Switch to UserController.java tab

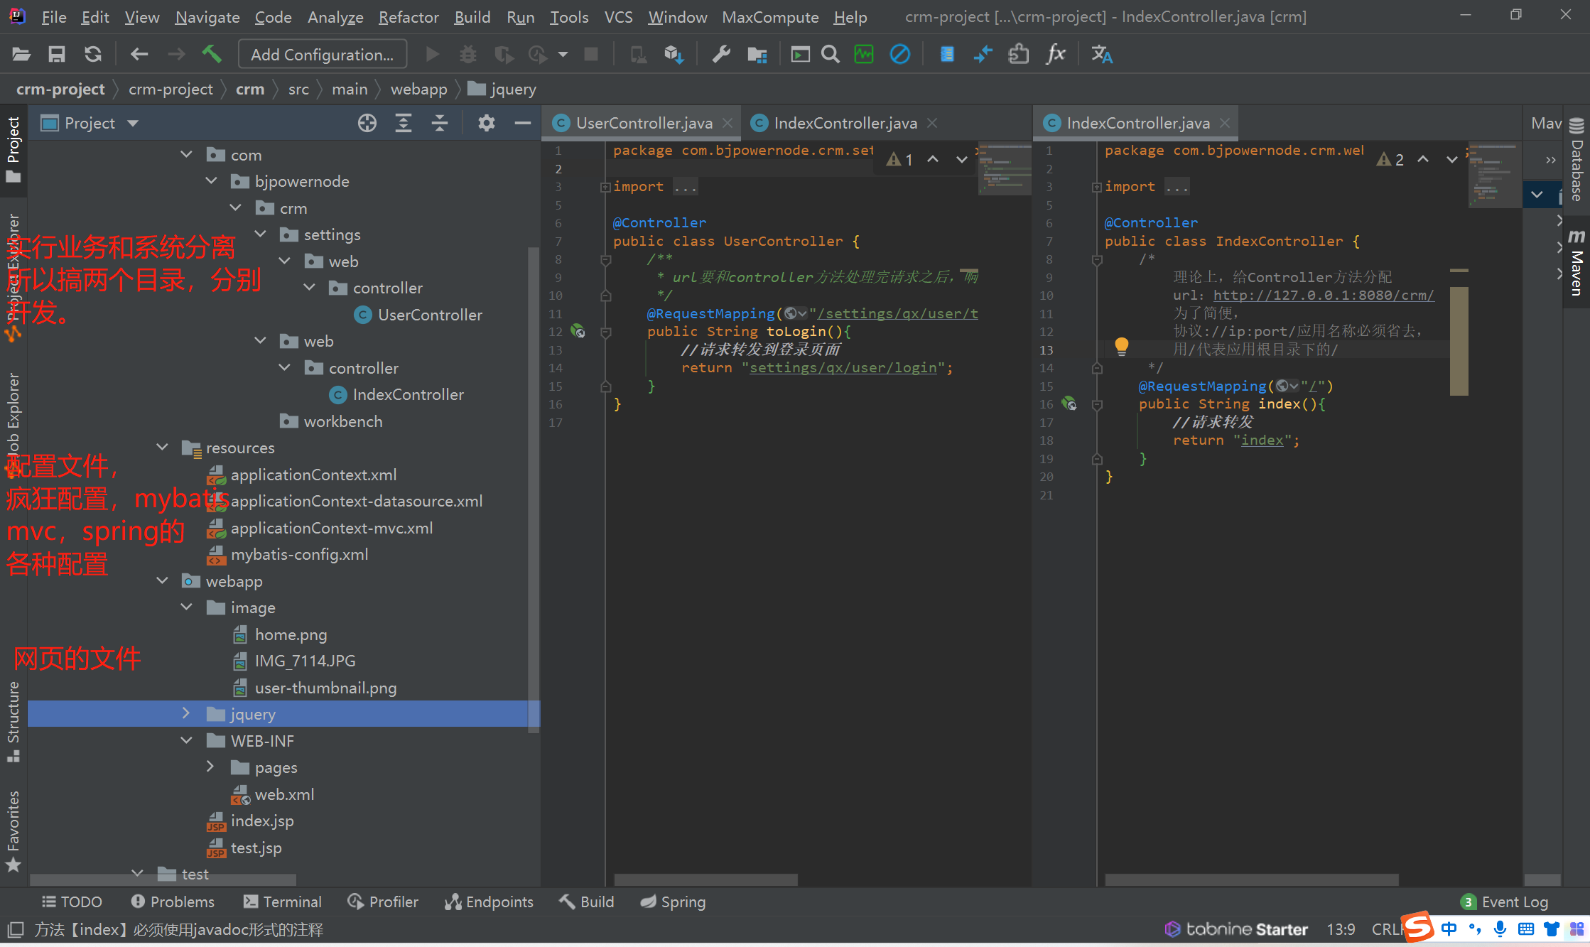(643, 123)
